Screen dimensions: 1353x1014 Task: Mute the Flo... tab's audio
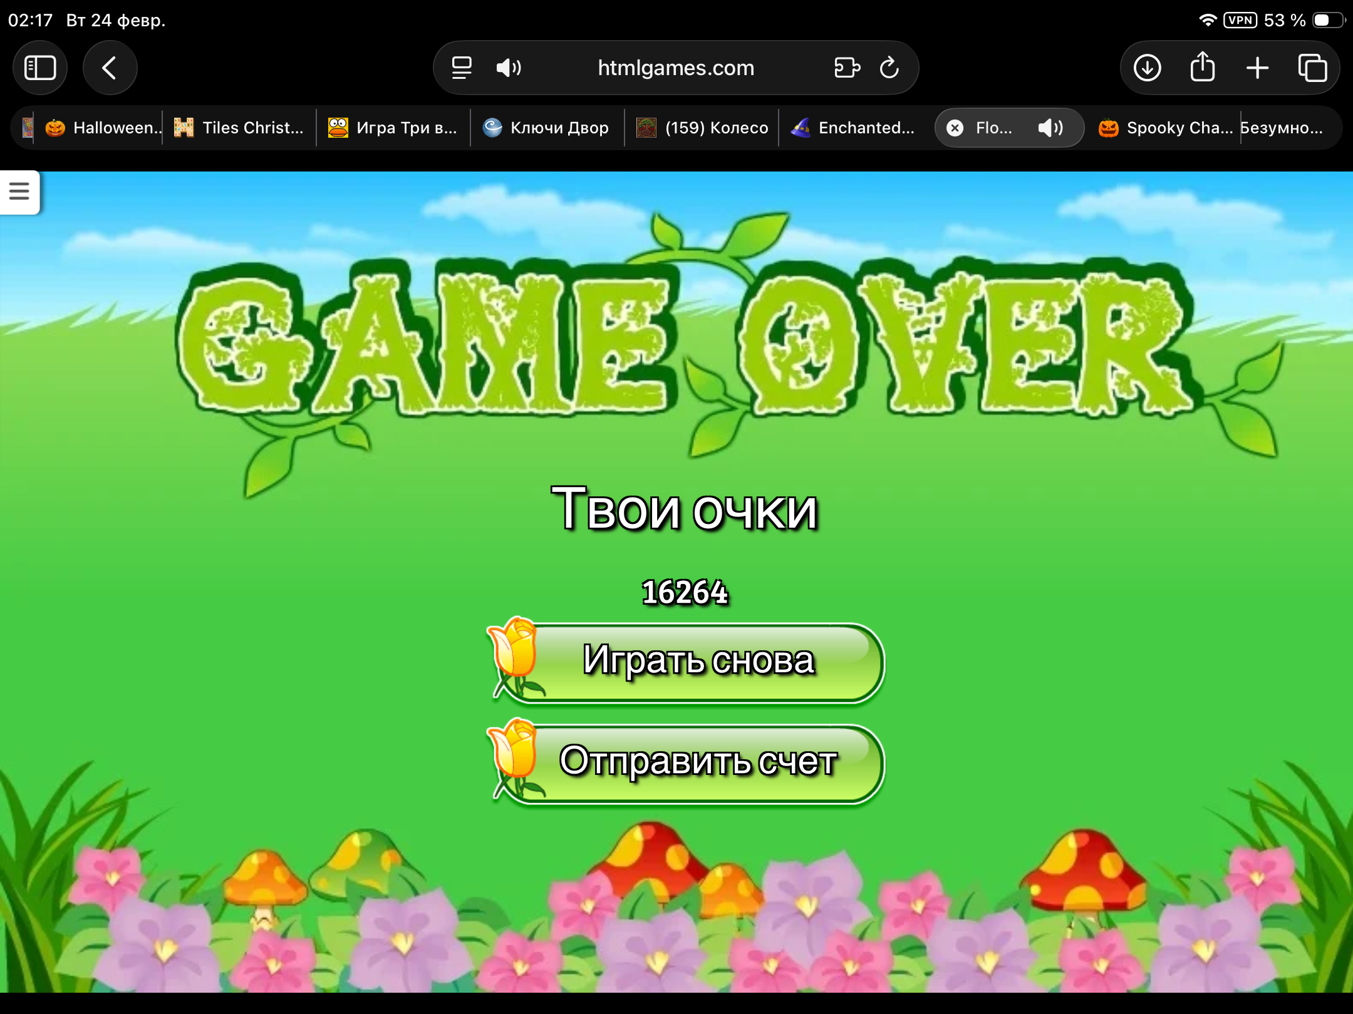pyautogui.click(x=1050, y=128)
